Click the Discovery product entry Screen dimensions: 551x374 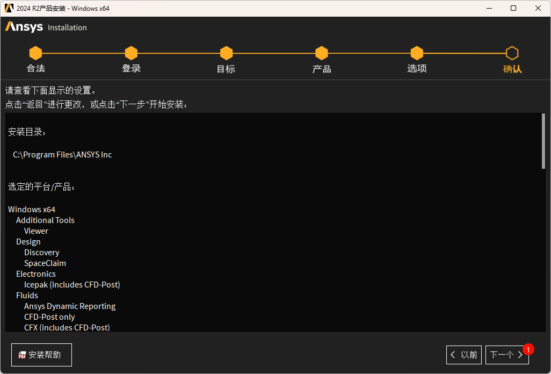pos(42,253)
